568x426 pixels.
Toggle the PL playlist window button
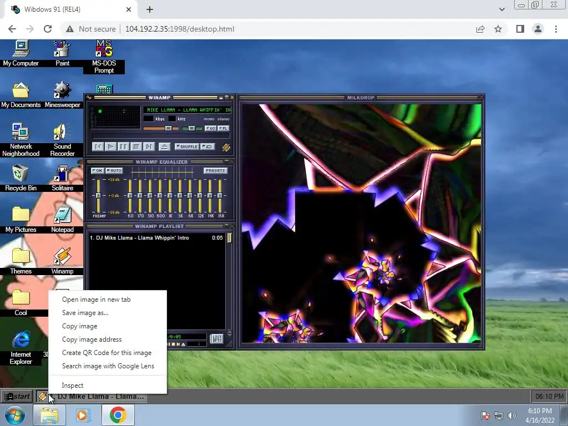click(x=223, y=128)
